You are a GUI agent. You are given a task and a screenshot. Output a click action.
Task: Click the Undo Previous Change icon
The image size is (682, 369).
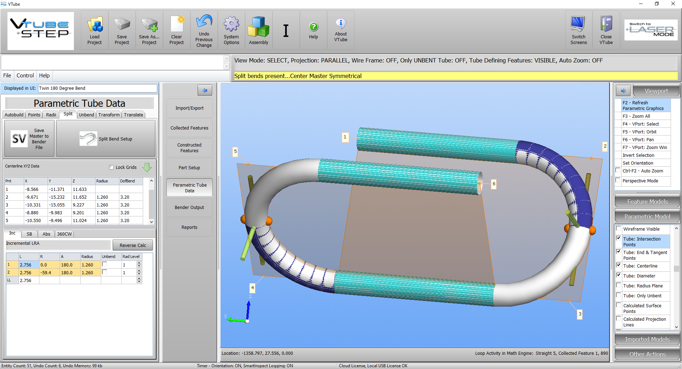204,22
